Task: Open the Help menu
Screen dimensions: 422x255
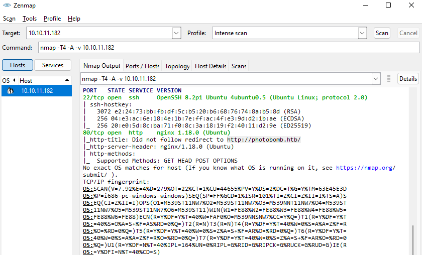Action: 74,19
